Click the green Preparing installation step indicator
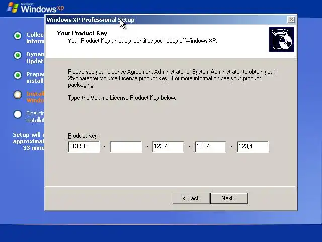 point(18,75)
